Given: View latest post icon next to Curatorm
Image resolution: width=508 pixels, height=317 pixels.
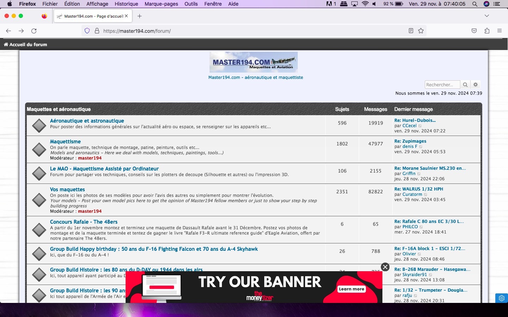Looking at the screenshot, I should 426,194.
